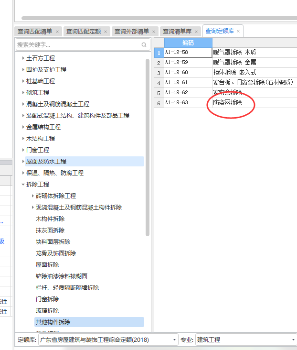
Task: Expand the 屋面及防水工程 node arrow
Action: [23, 162]
